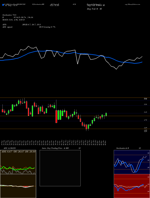Click the '(MGR) 6.7, 26.7, 23.3' ADX values
Screen dimensions: 150x198
click(x=31, y=25)
